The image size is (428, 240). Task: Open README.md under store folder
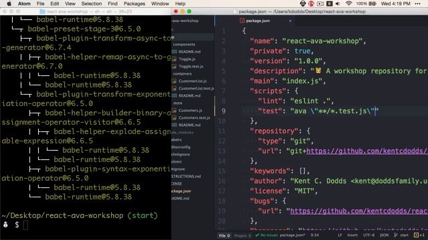(x=189, y=125)
